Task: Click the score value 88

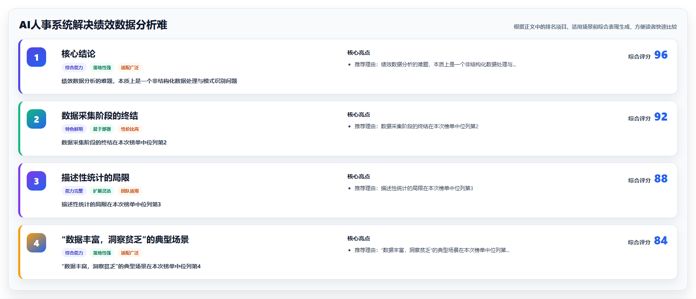Action: coord(661,178)
